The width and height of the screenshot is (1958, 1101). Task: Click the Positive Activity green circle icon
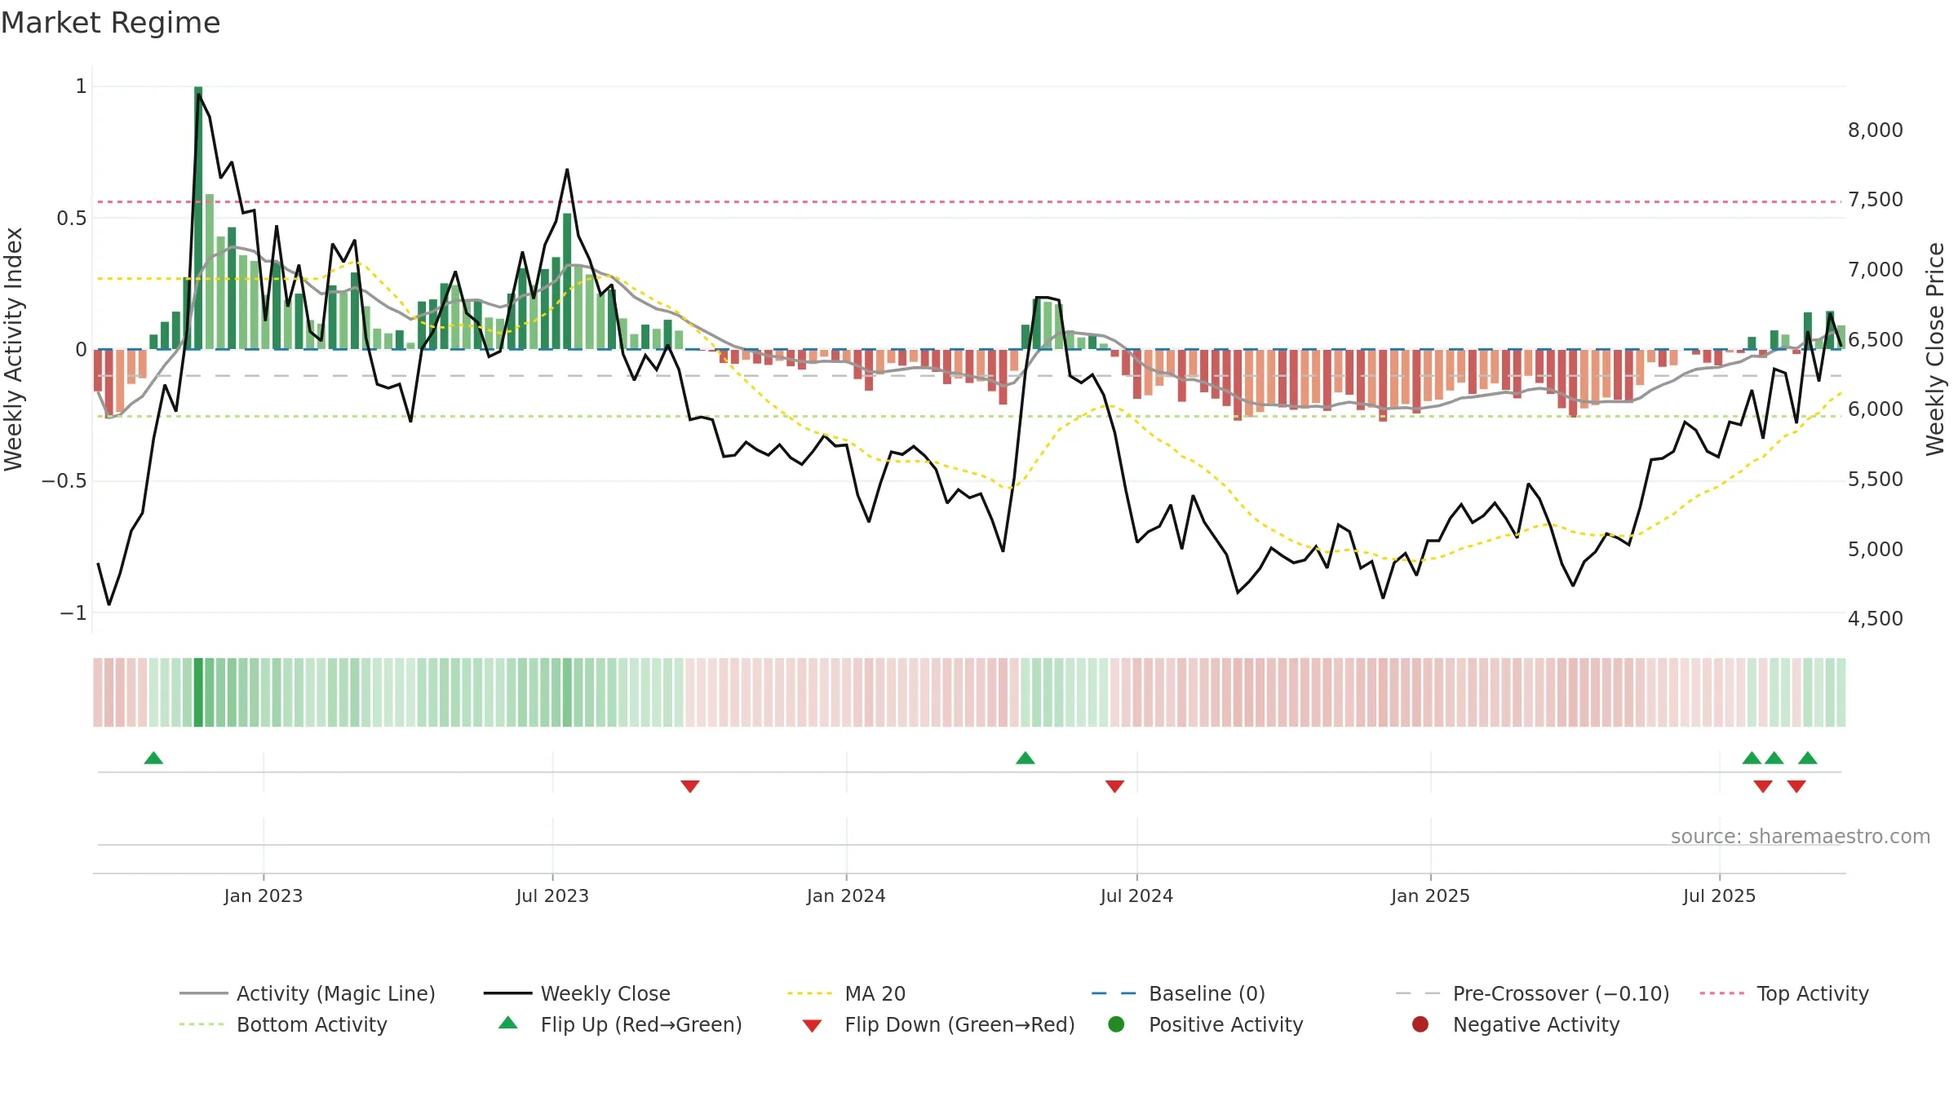click(x=1116, y=1024)
